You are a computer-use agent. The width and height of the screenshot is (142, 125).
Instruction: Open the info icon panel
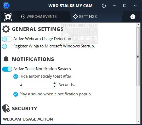click(133, 17)
